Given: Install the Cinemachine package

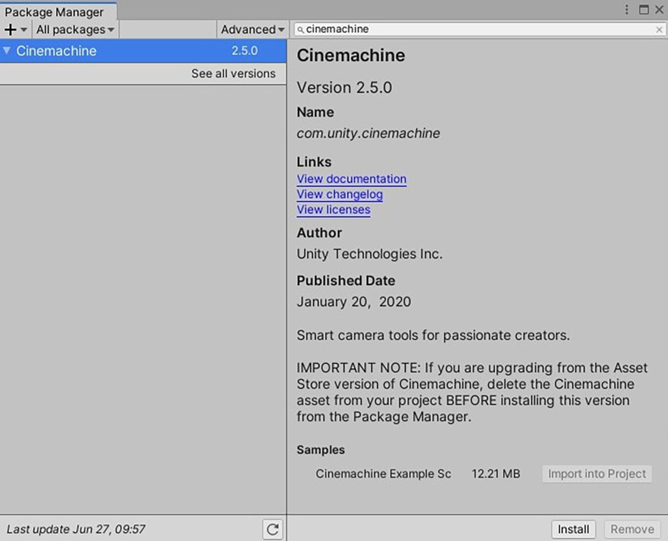Looking at the screenshot, I should [x=573, y=529].
